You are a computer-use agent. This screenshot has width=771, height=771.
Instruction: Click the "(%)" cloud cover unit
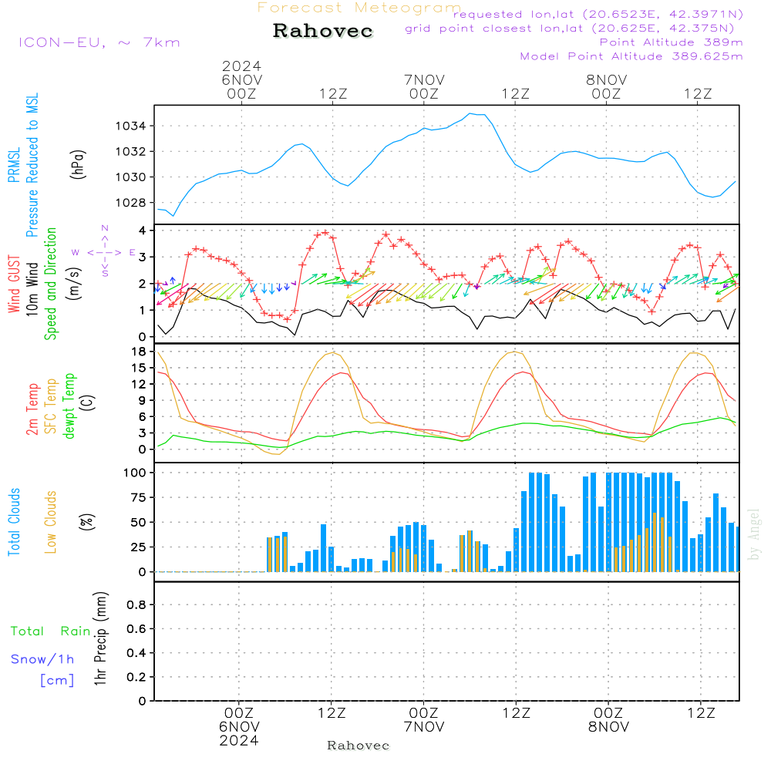[x=87, y=521]
